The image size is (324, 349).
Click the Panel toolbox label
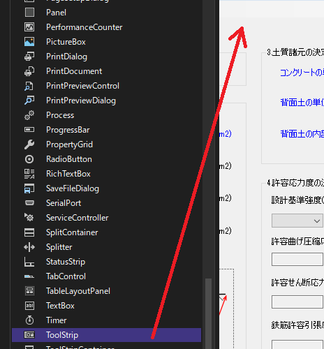(56, 13)
